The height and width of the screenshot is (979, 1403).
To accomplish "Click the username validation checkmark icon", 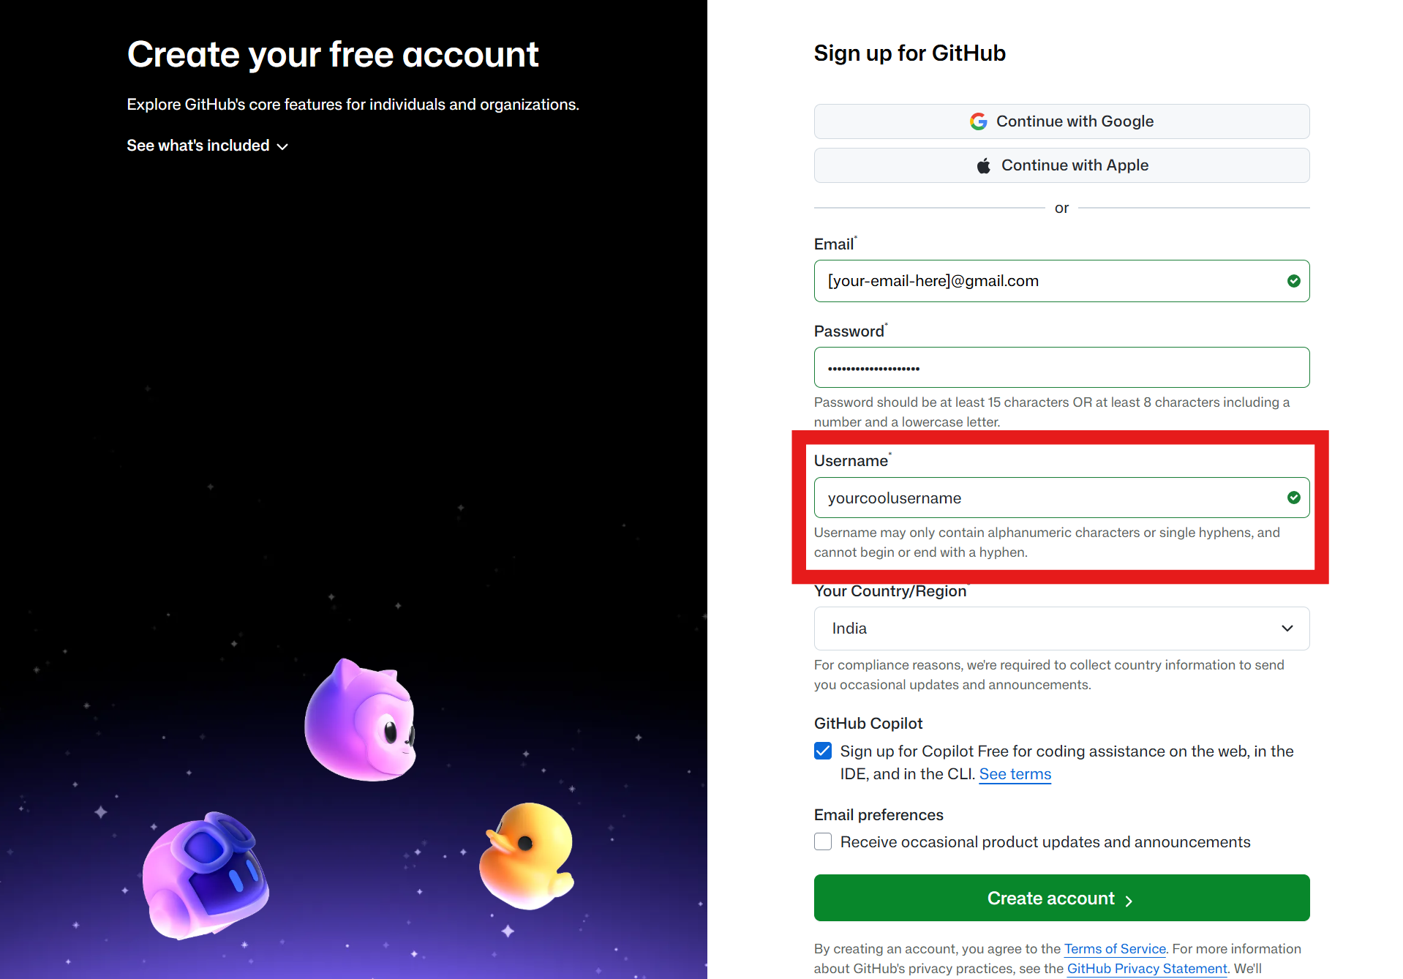I will pyautogui.click(x=1293, y=498).
